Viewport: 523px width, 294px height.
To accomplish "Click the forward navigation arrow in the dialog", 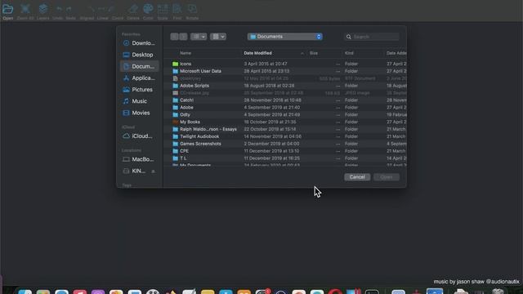I will click(x=183, y=36).
